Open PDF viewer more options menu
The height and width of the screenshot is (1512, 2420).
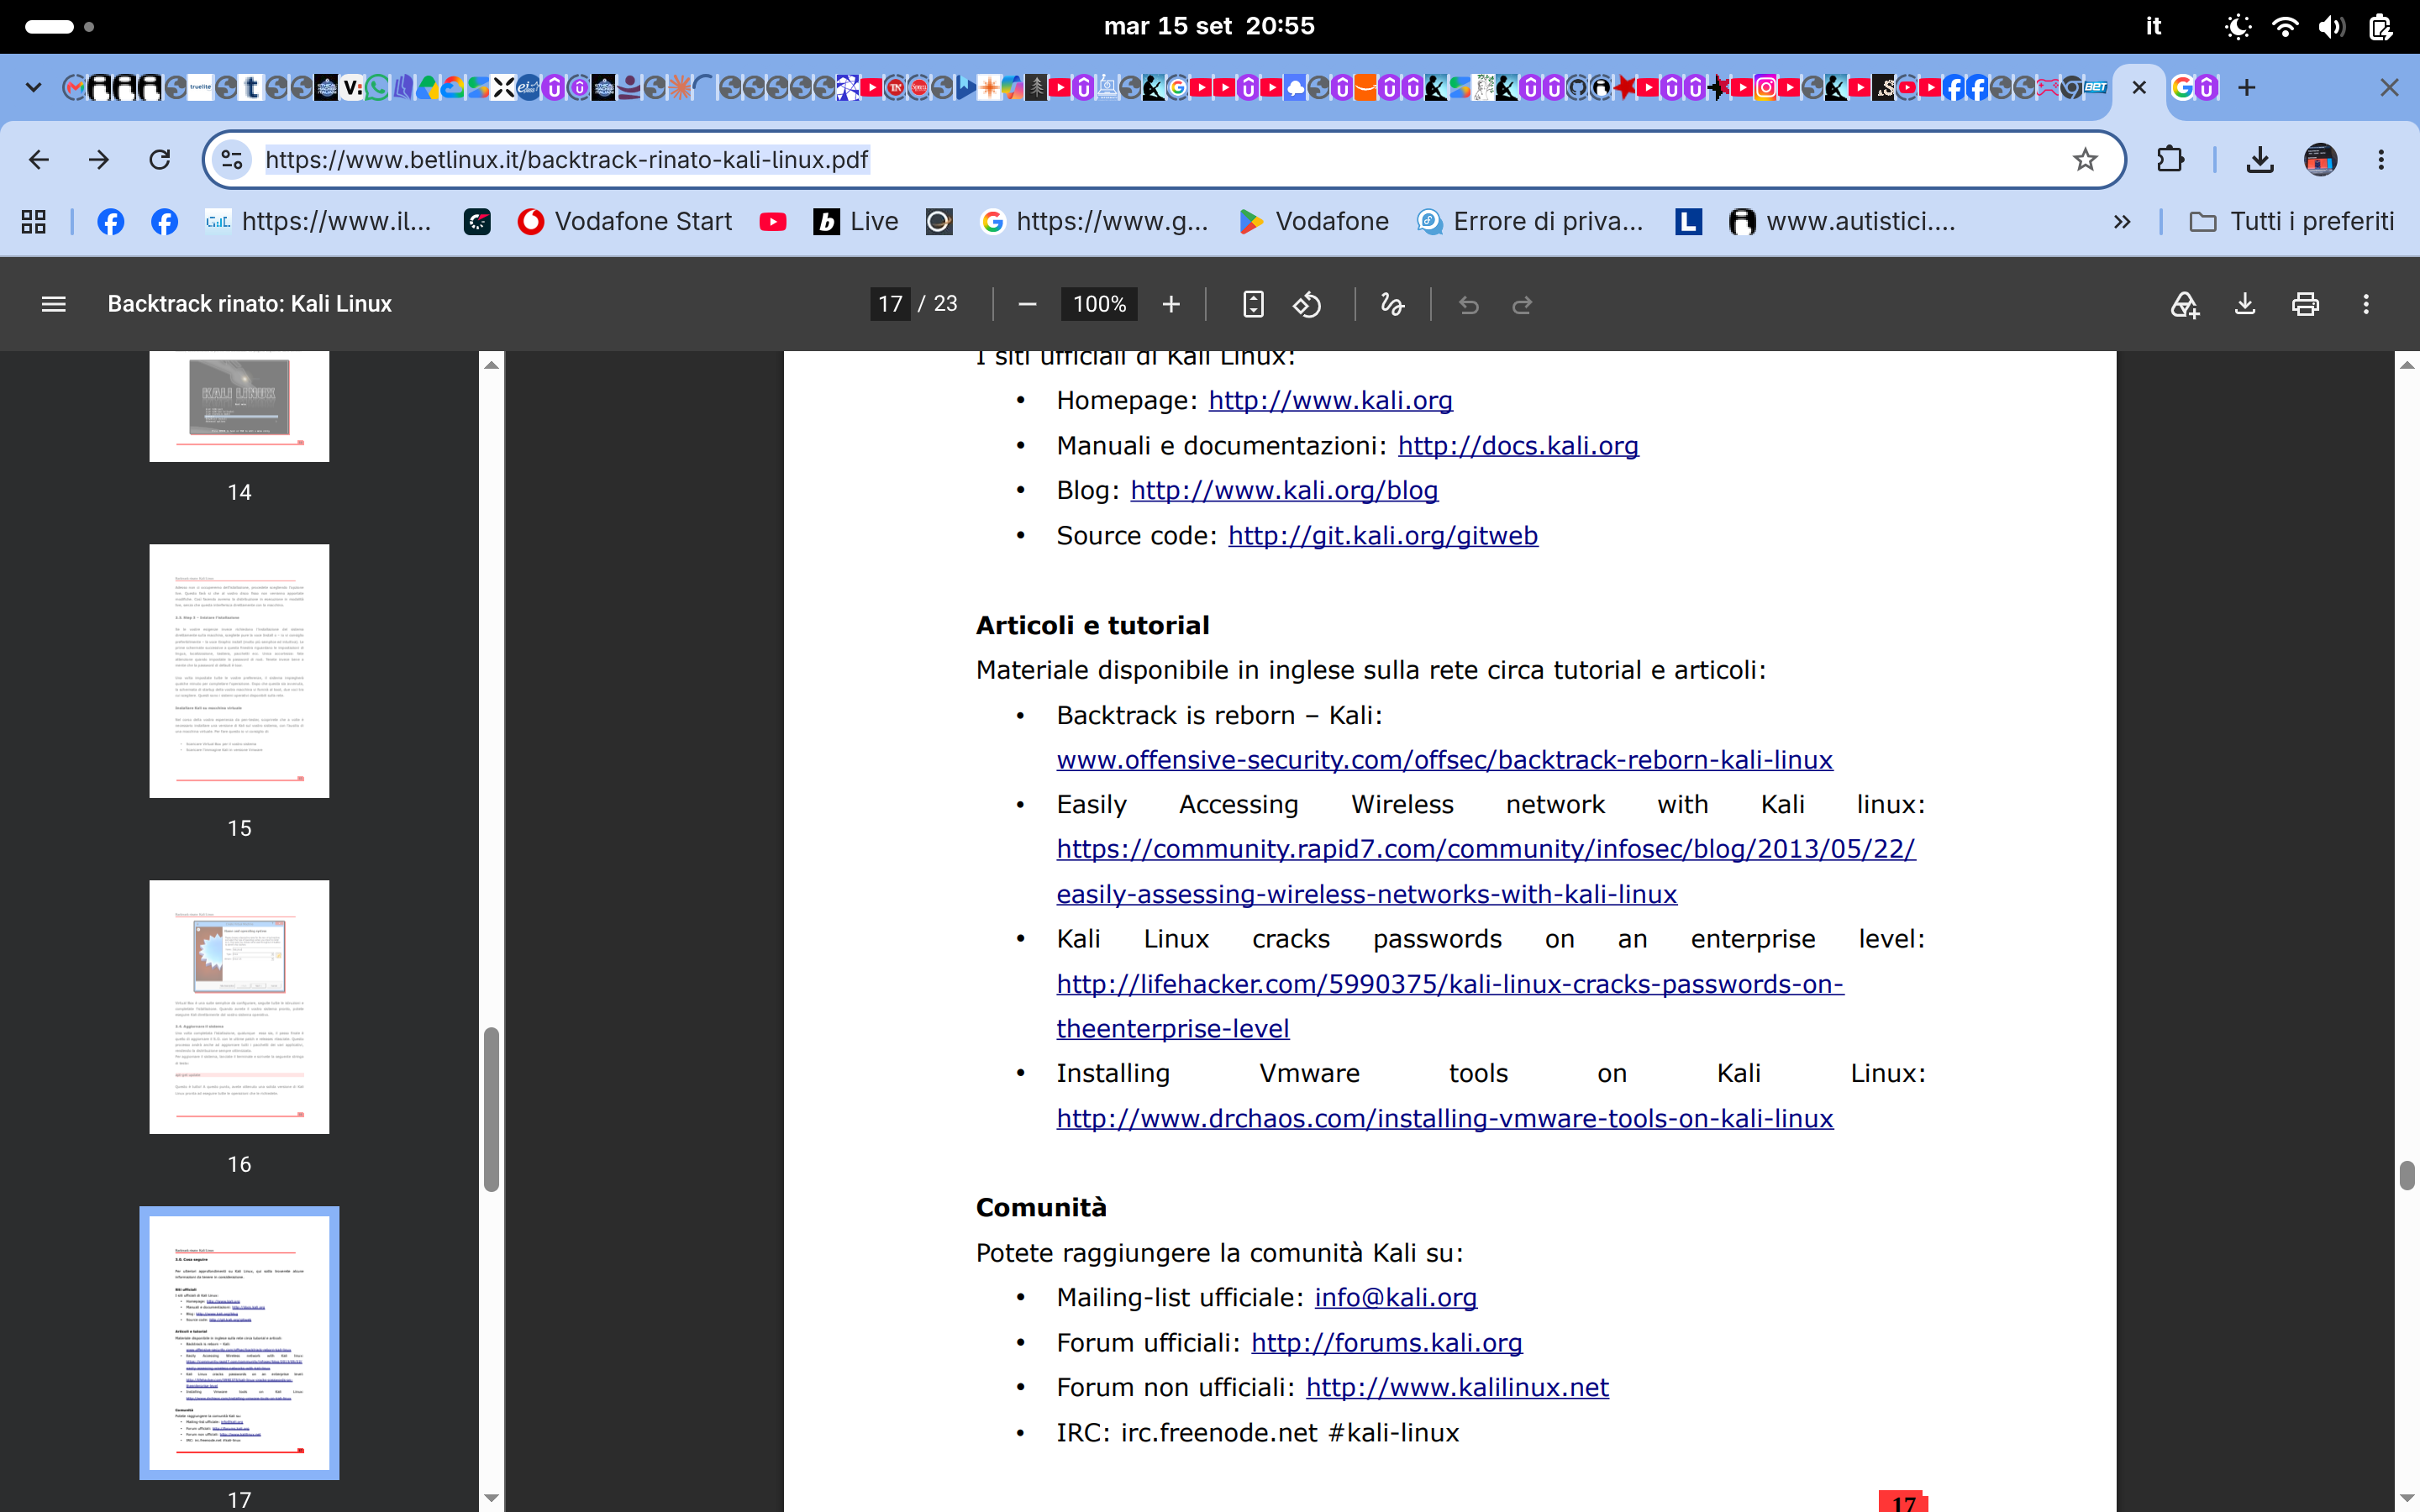[2366, 304]
